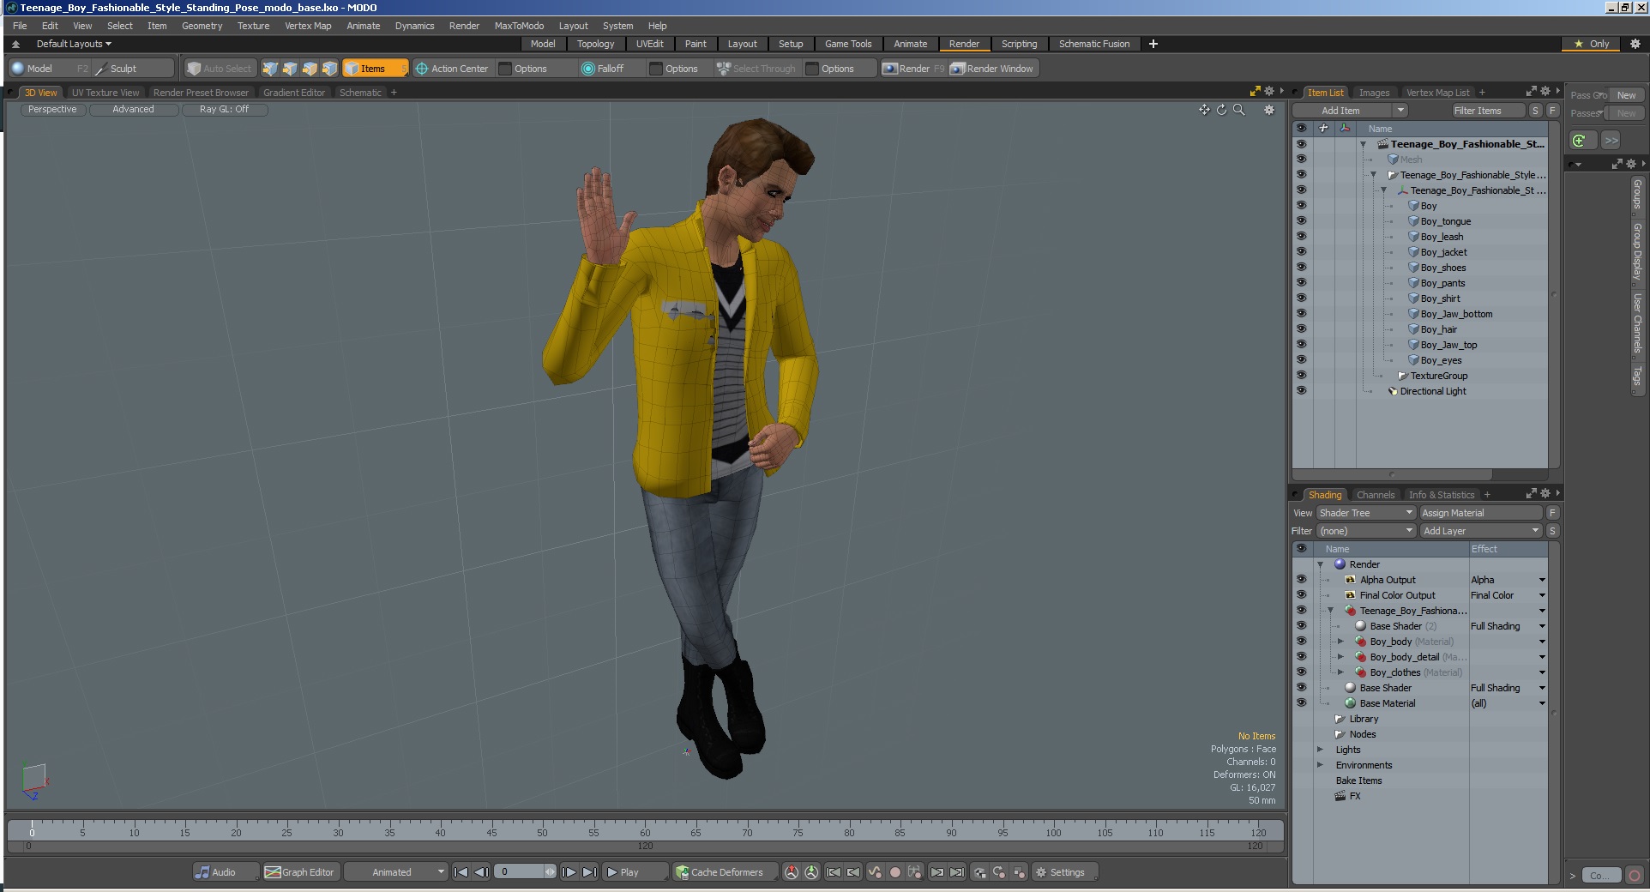Select Vertices selection mode icon
The image size is (1650, 892).
pos(270,69)
